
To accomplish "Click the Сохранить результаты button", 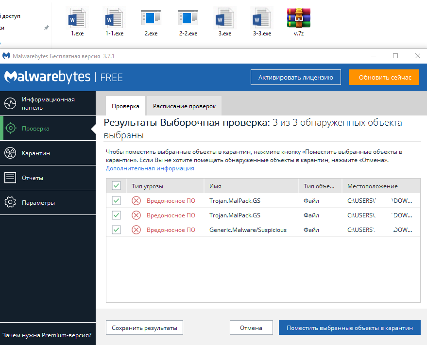I will pyautogui.click(x=144, y=328).
